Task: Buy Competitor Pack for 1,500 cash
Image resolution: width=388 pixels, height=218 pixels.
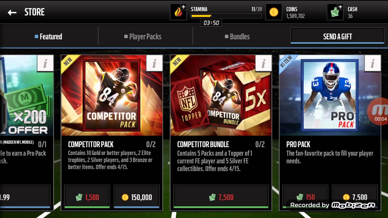Action: tap(87, 197)
